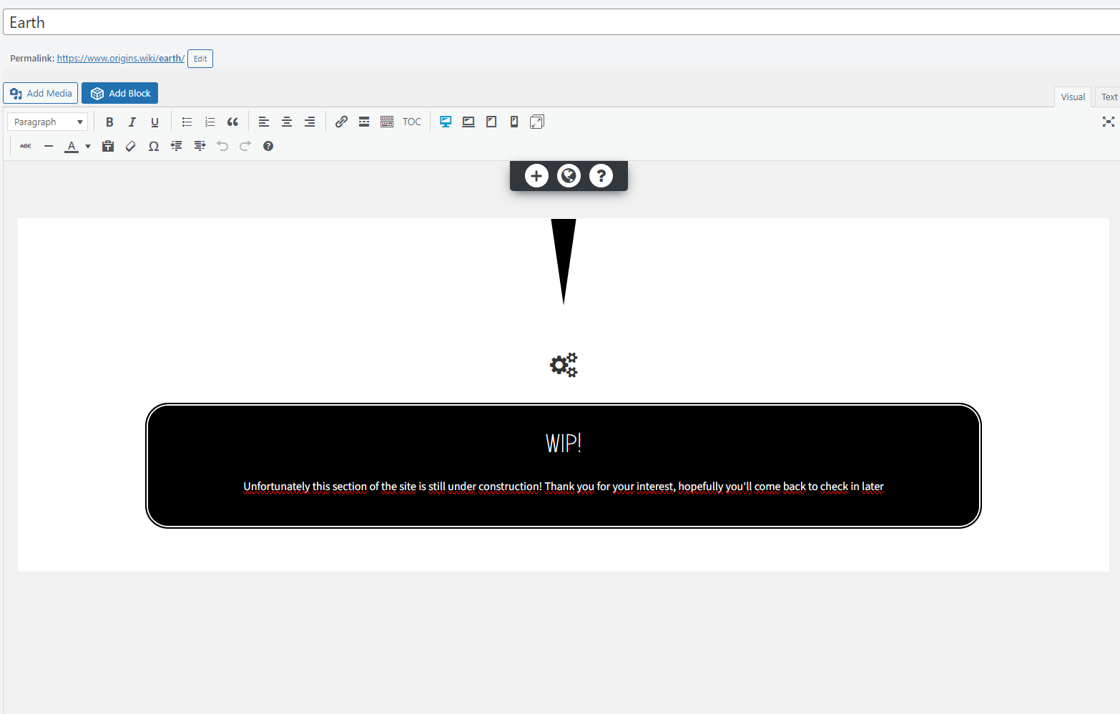
Task: Toggle italic formatting
Action: 132,122
